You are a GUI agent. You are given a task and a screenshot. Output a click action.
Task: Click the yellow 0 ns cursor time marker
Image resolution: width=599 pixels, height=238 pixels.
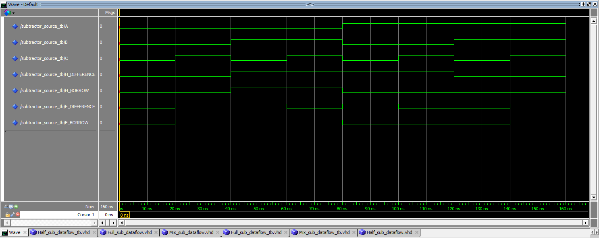(x=125, y=215)
